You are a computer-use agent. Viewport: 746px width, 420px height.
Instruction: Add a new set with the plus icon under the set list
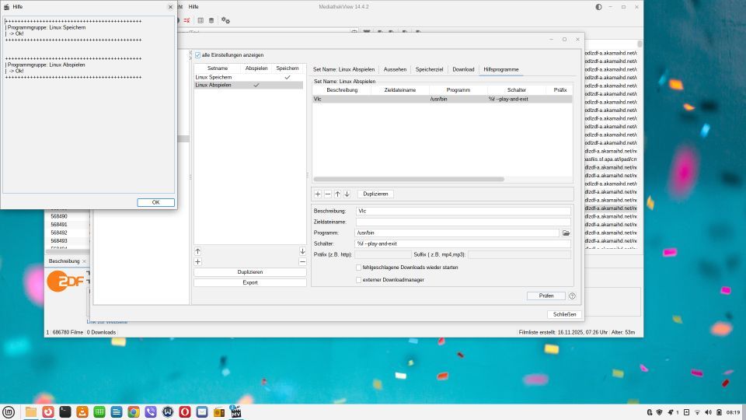pyautogui.click(x=198, y=262)
